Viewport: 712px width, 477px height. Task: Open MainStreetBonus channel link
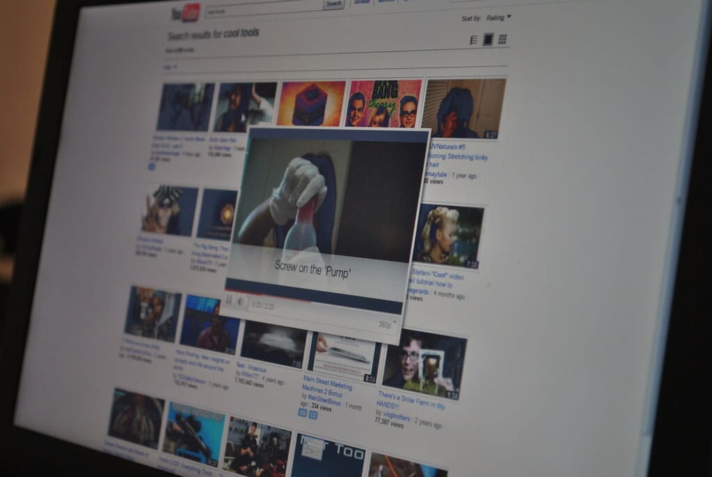(324, 400)
